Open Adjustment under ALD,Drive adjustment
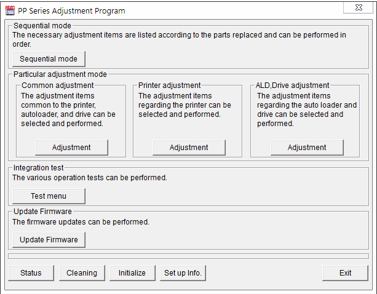This screenshot has width=377, height=294. (x=307, y=148)
